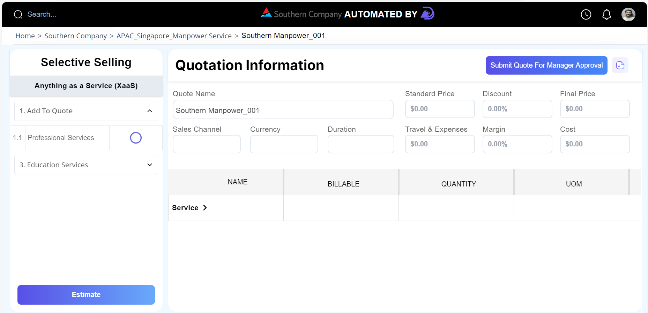Submit Quote For Manager Approval
648x313 pixels.
point(546,65)
